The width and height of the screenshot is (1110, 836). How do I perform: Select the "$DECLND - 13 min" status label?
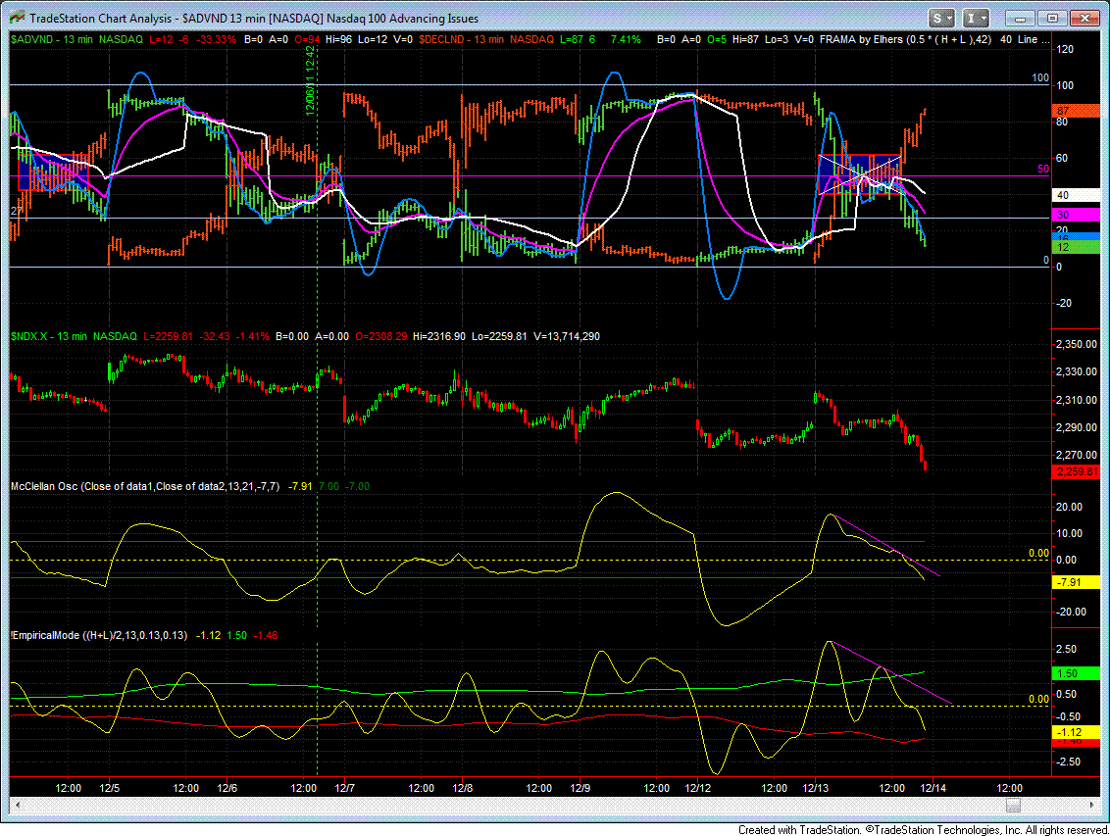click(x=461, y=39)
